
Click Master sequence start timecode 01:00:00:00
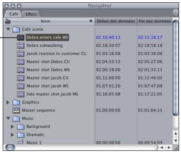coord(108,110)
